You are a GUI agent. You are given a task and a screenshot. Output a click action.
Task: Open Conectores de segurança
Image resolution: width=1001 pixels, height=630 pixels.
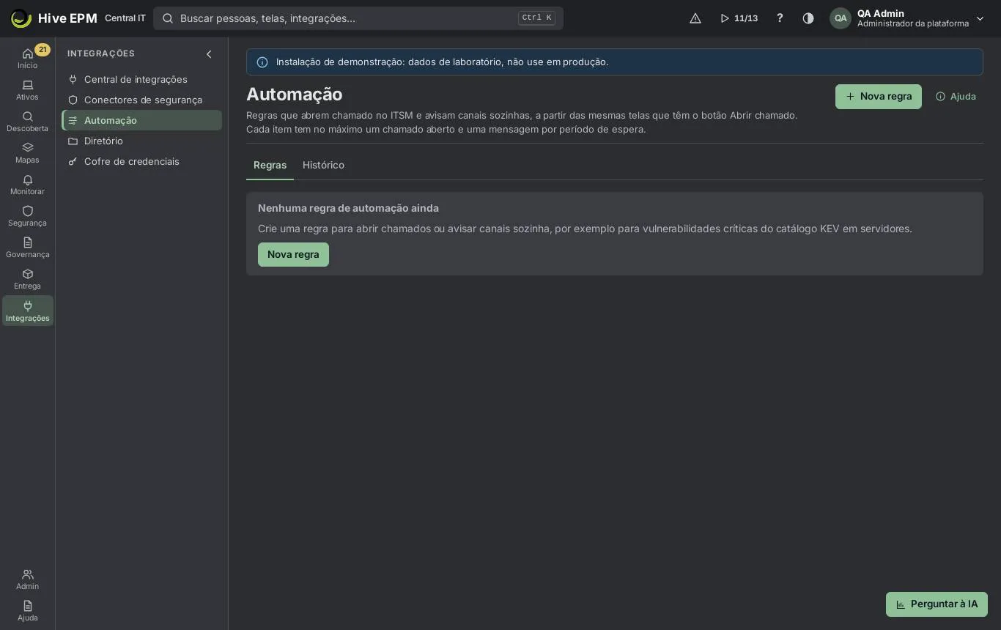pos(141,100)
